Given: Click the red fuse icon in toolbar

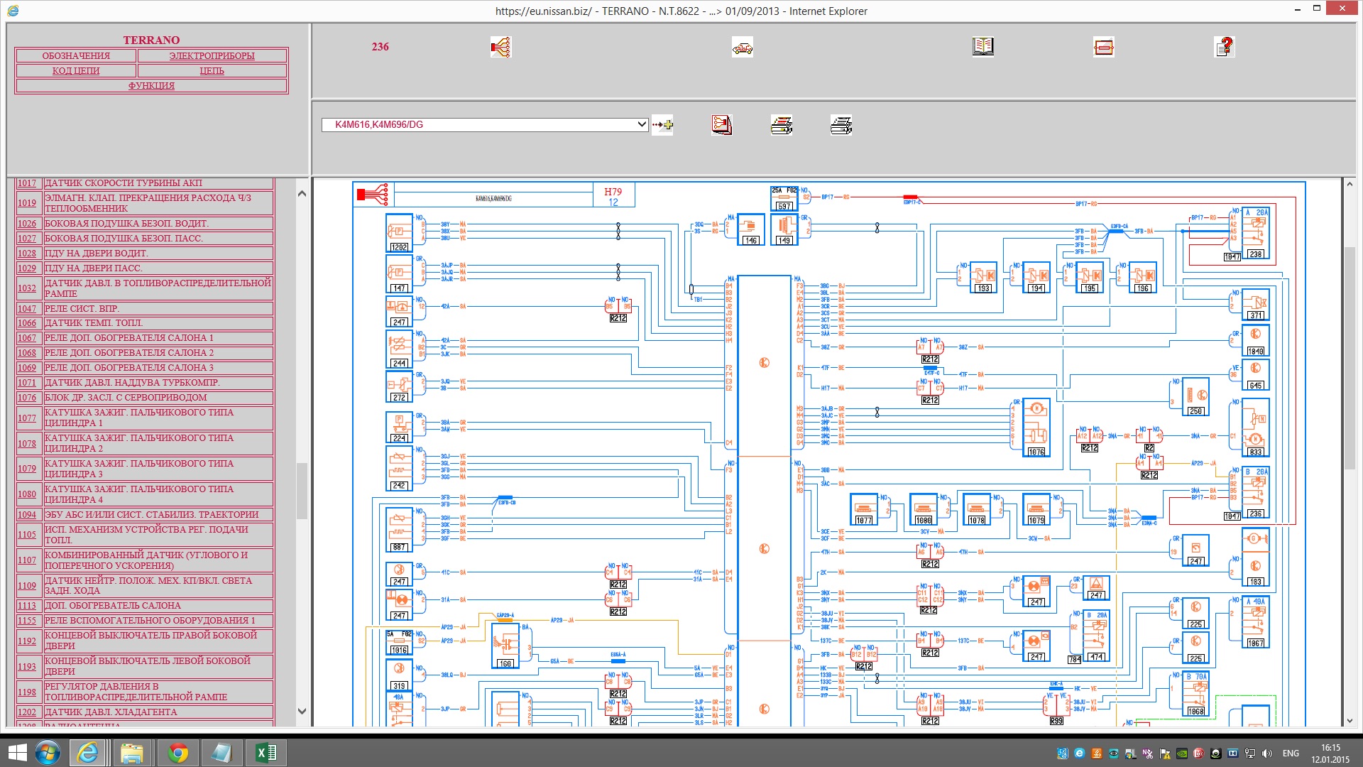Looking at the screenshot, I should click(1104, 47).
